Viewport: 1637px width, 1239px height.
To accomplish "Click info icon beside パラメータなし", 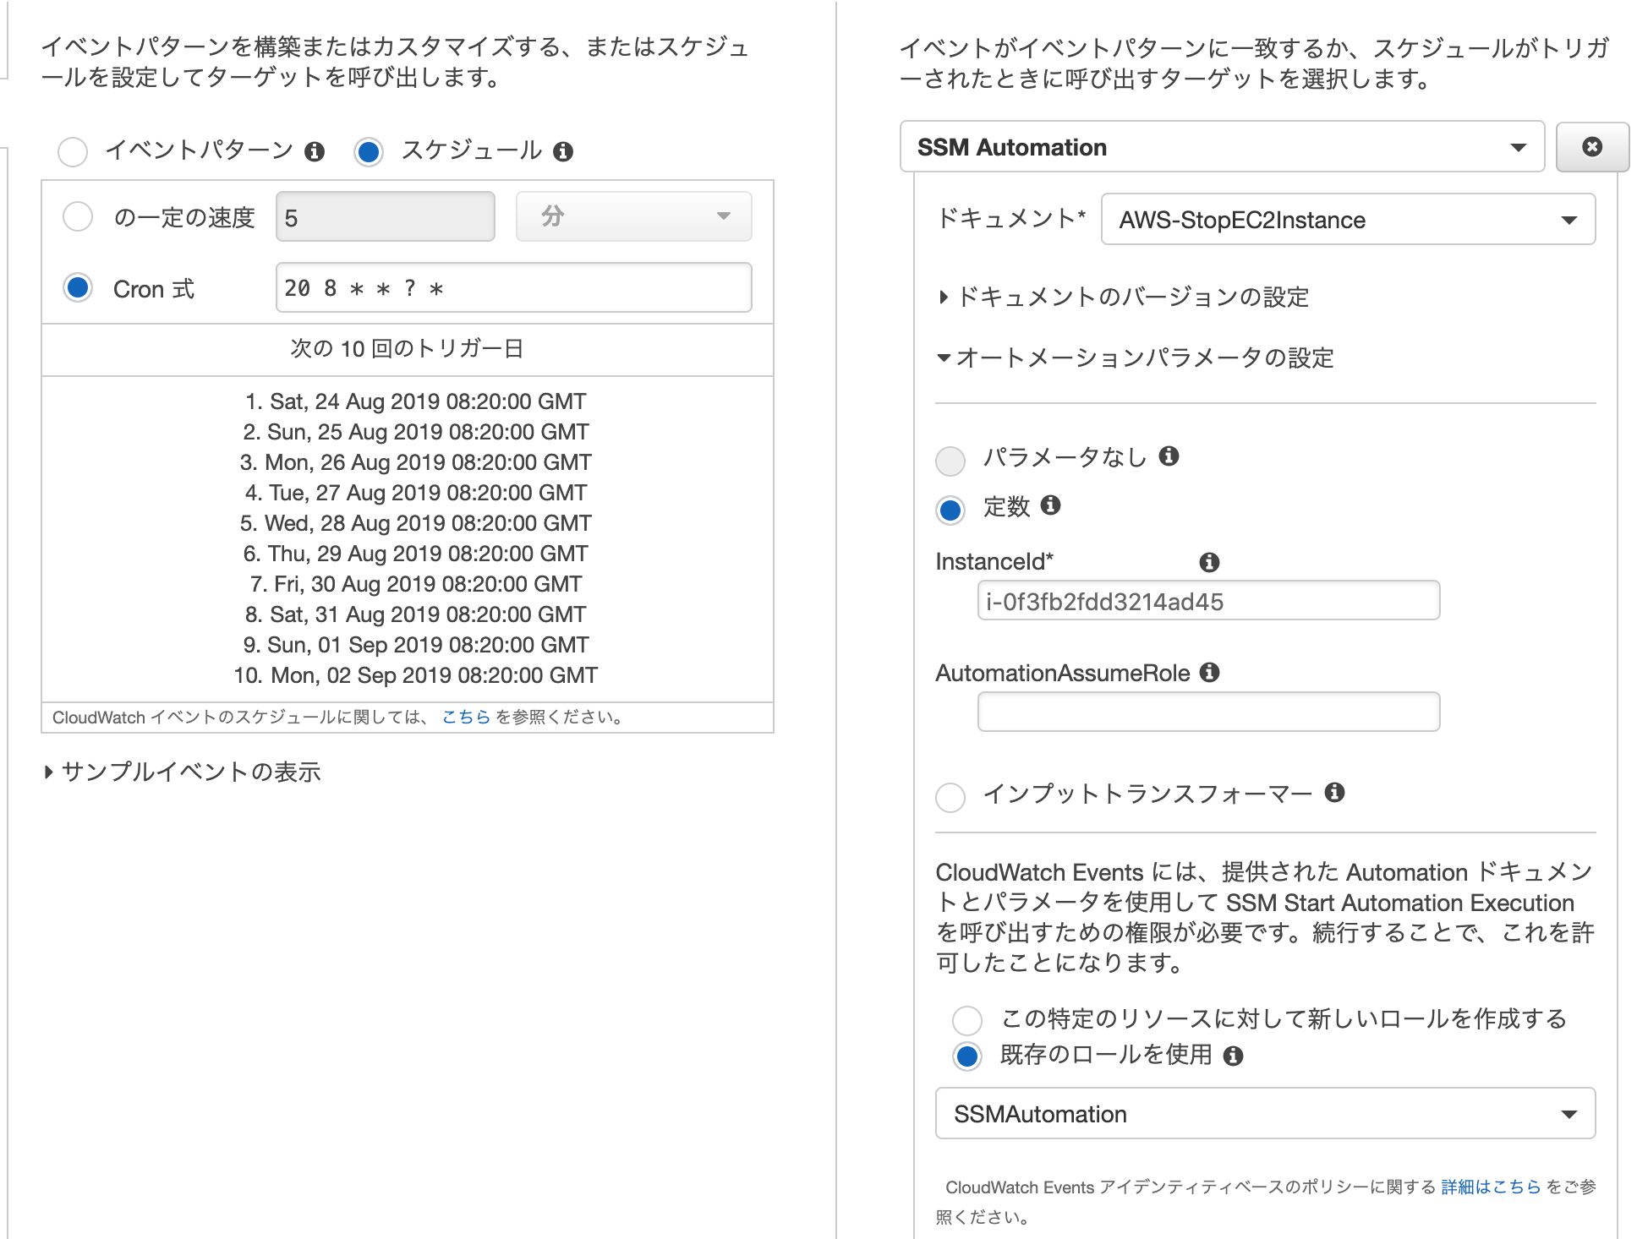I will (x=1169, y=456).
